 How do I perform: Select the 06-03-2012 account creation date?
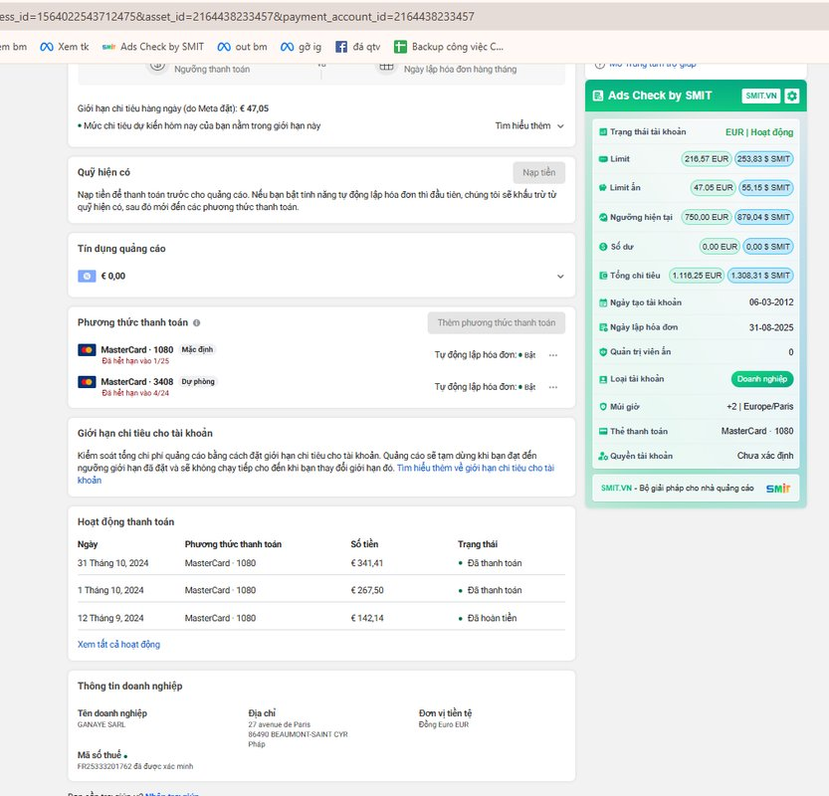tap(771, 302)
